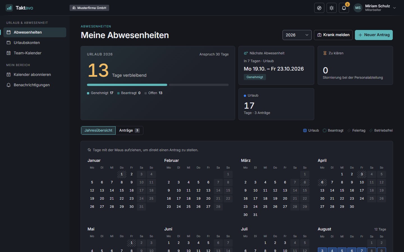Open Abwesenheiten in the sidebar
404x252 pixels.
click(35, 32)
